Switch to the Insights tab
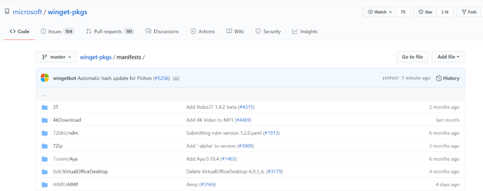The image size is (483, 191). (x=305, y=31)
